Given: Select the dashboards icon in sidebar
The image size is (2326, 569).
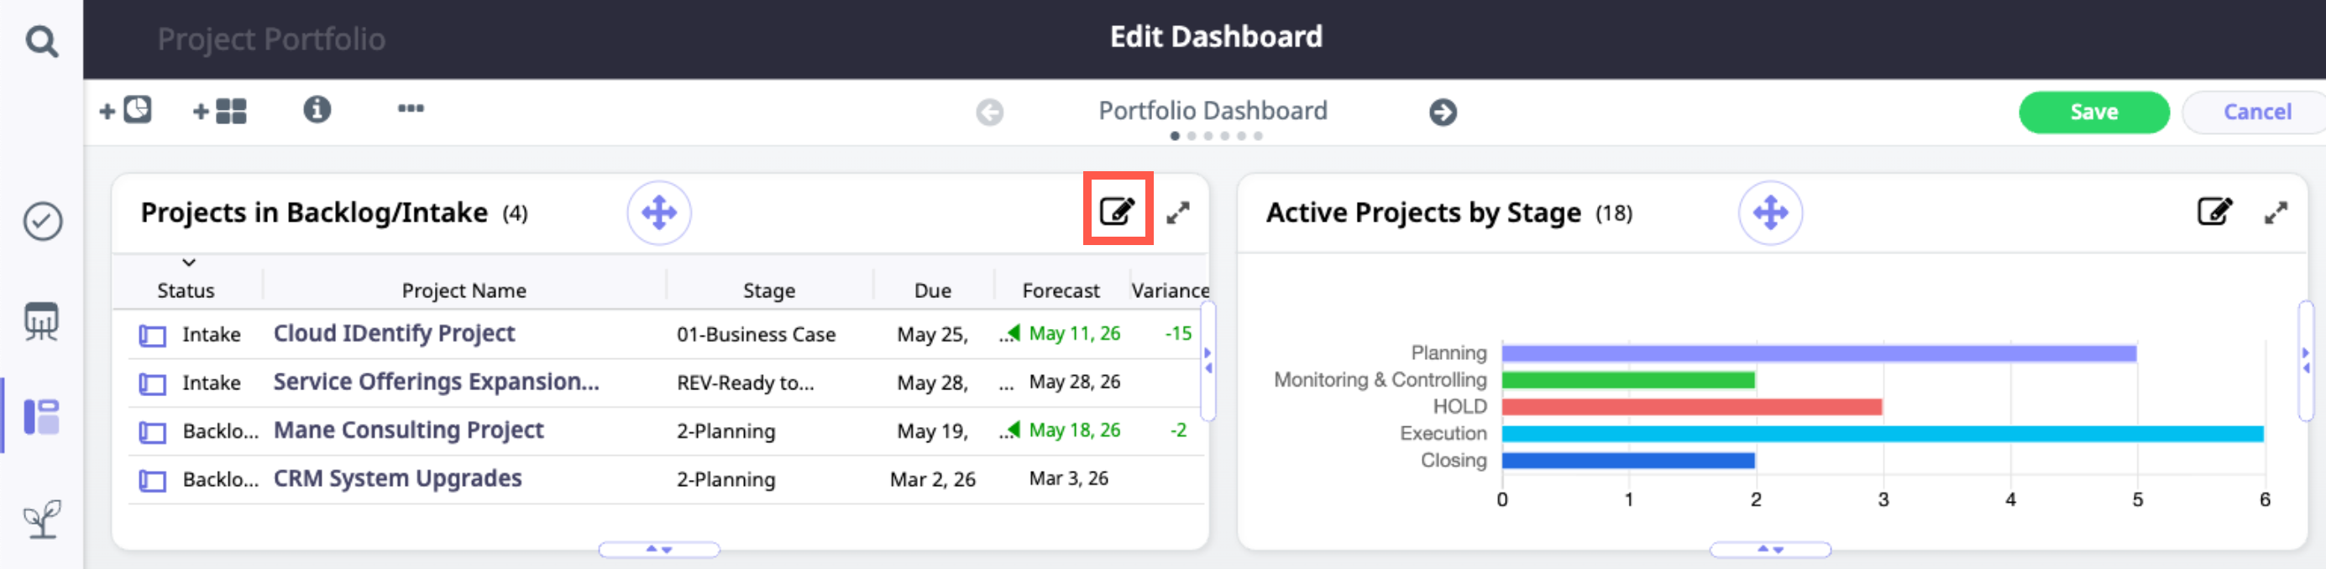Looking at the screenshot, I should (43, 416).
